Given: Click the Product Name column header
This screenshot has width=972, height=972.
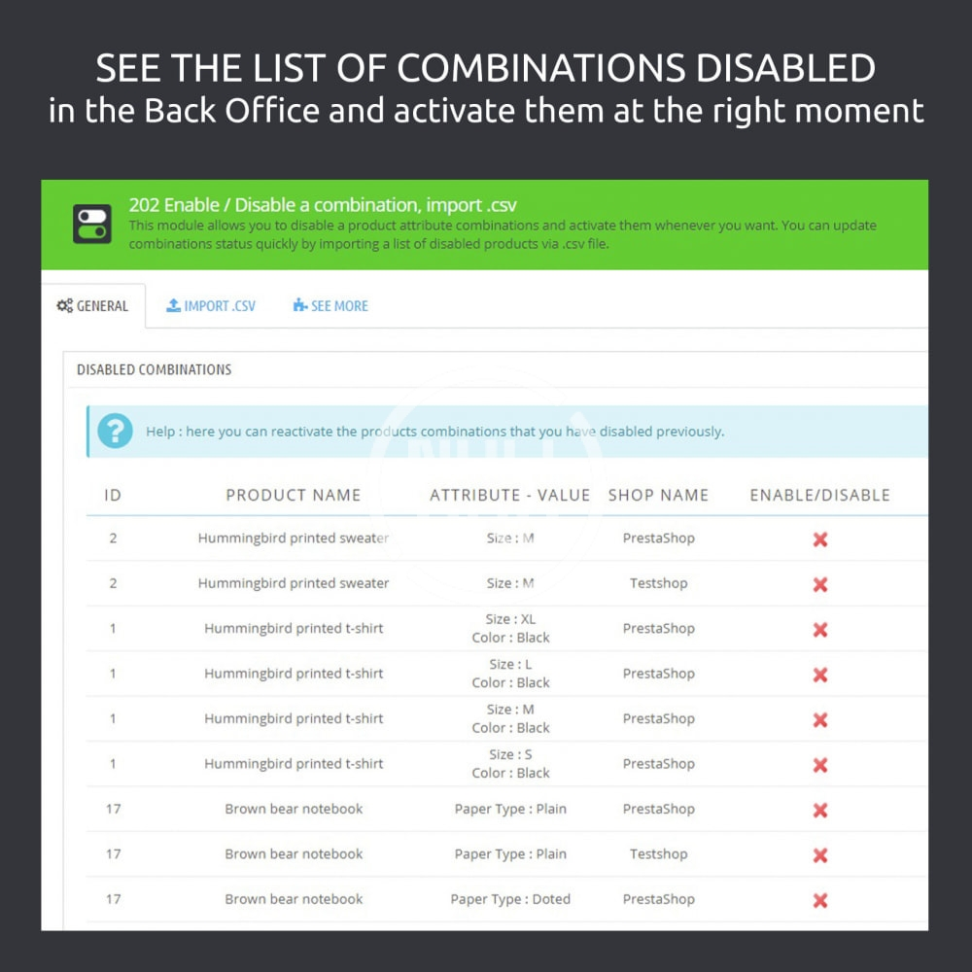Looking at the screenshot, I should 294,495.
